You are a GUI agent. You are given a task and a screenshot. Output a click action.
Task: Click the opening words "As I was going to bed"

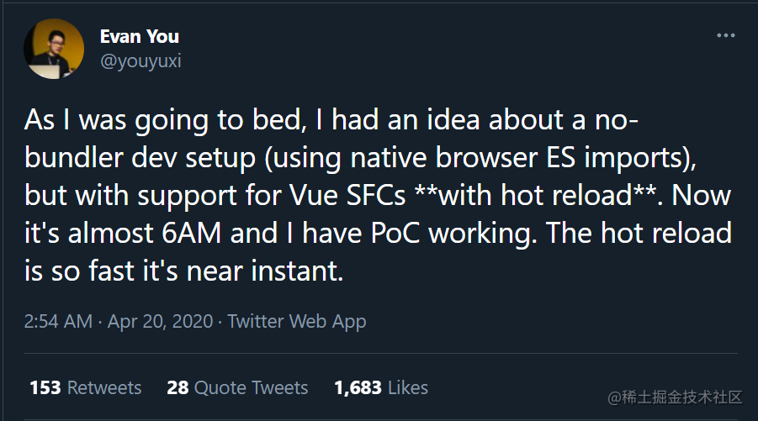pyautogui.click(x=166, y=119)
